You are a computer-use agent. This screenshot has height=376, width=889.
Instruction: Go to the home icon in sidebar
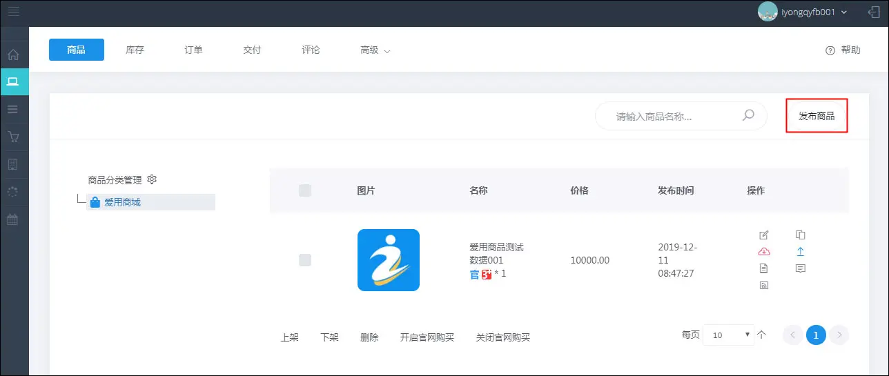[13, 55]
